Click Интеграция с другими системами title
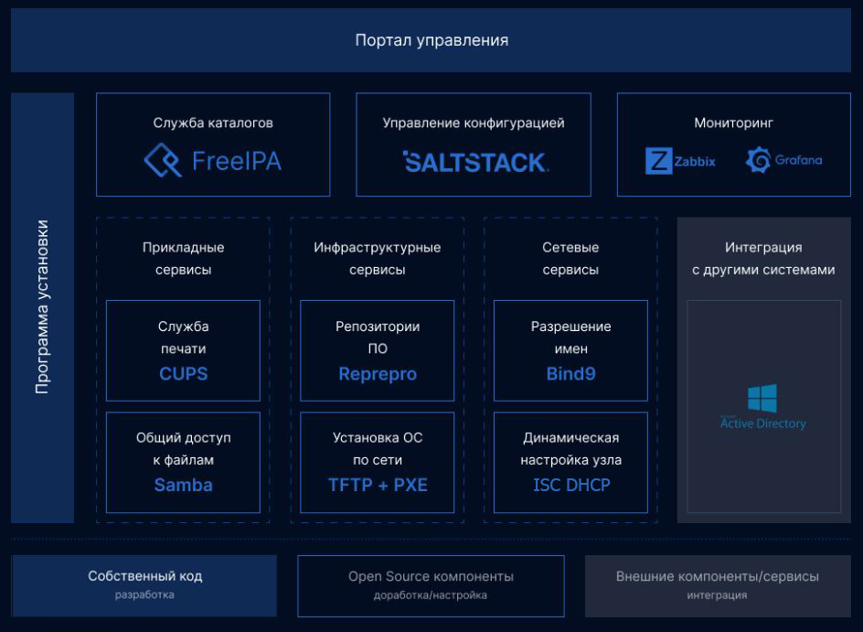 (x=763, y=258)
